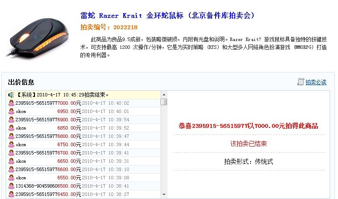The width and height of the screenshot is (338, 199).
Task: Click the 拍卖形式：传统式 label
Action: [248, 161]
